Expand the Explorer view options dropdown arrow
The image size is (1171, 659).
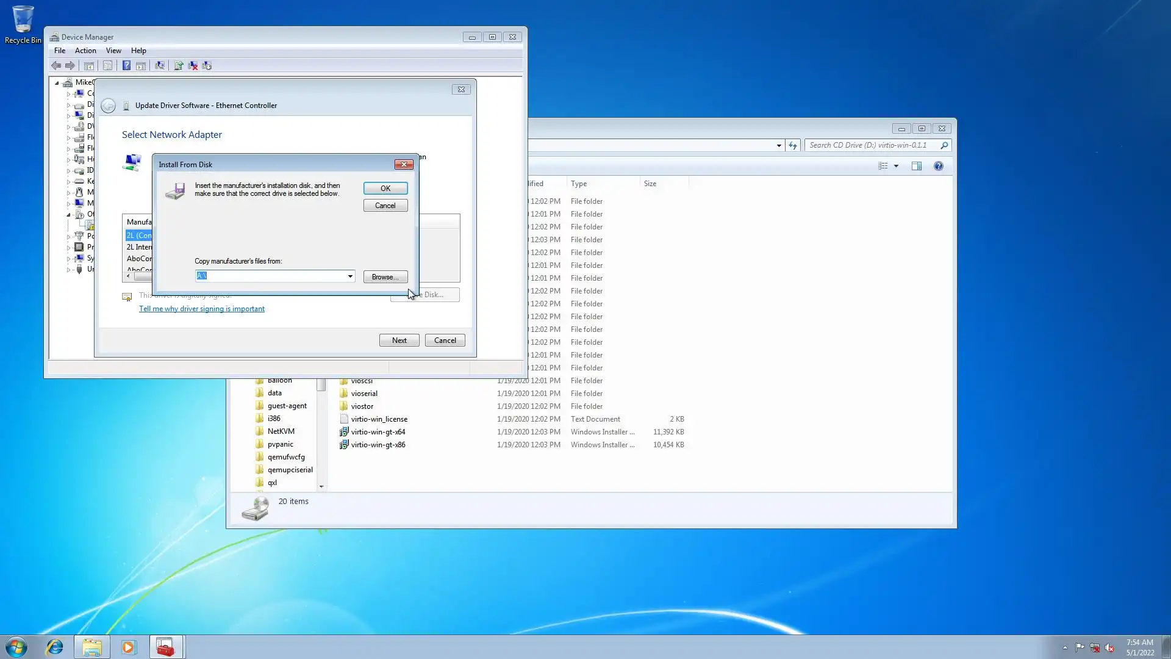tap(896, 166)
